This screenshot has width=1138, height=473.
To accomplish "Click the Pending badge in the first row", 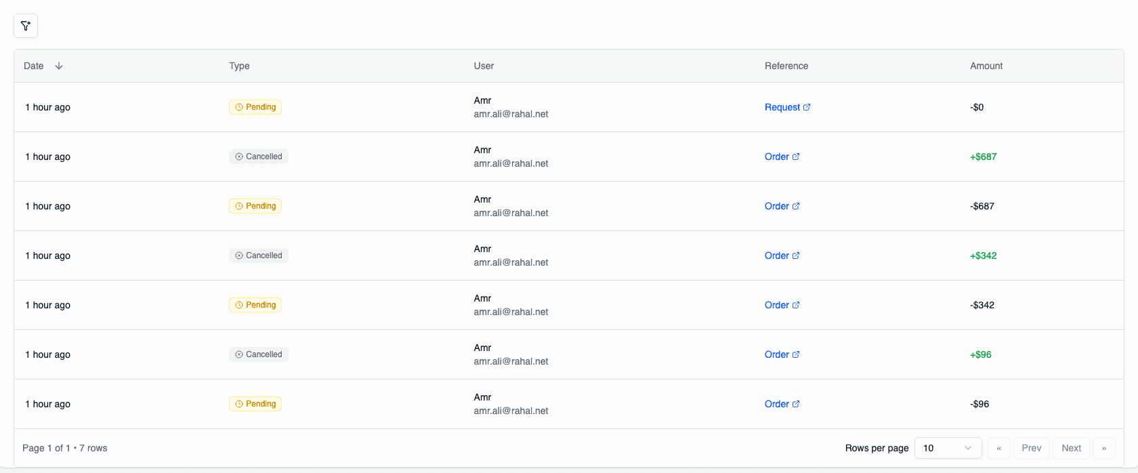I will click(255, 107).
